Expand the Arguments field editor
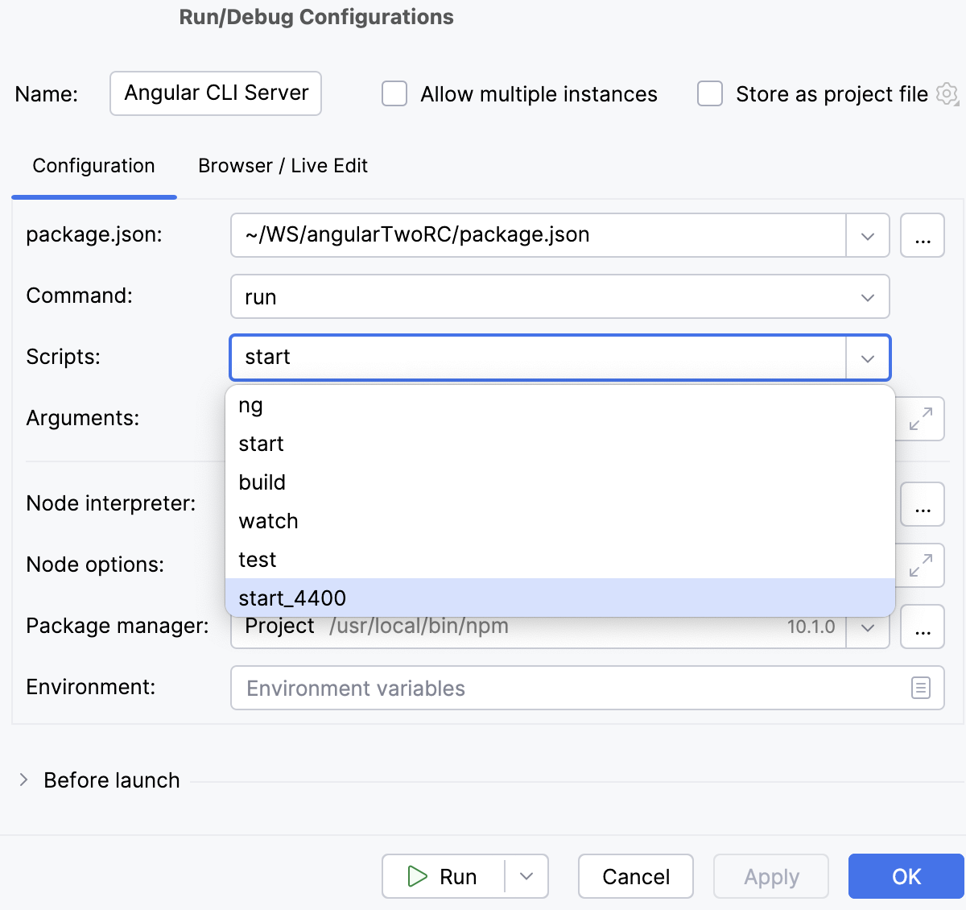 [x=923, y=419]
